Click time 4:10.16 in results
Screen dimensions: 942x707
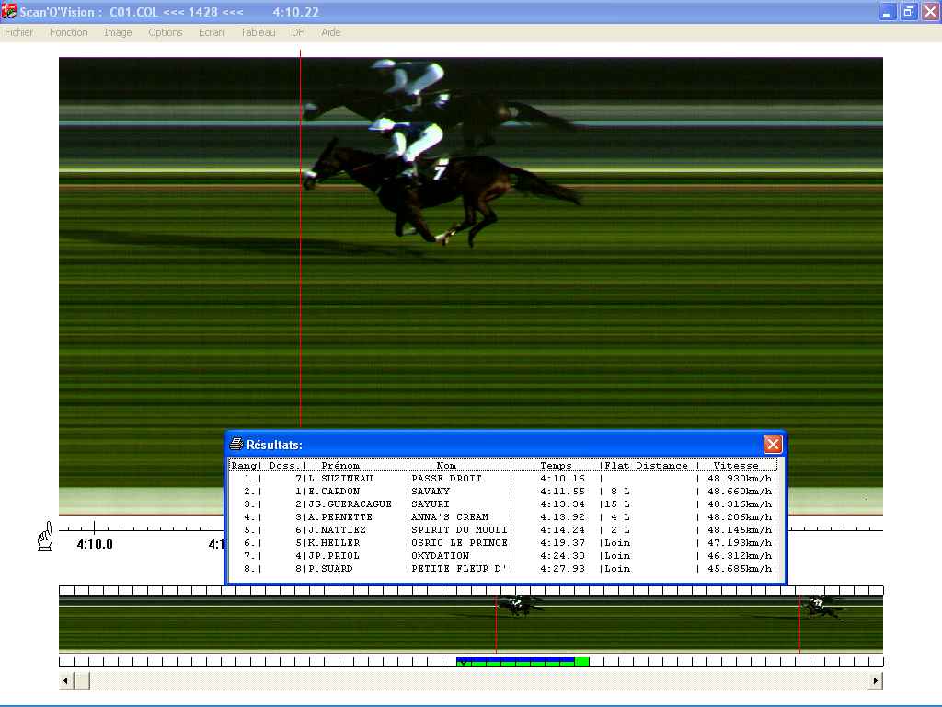pyautogui.click(x=562, y=479)
